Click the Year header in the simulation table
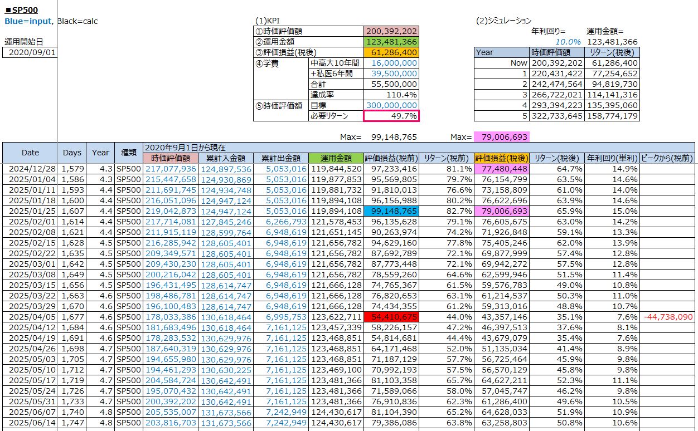Screen dimensions: 698x431 click(501, 52)
